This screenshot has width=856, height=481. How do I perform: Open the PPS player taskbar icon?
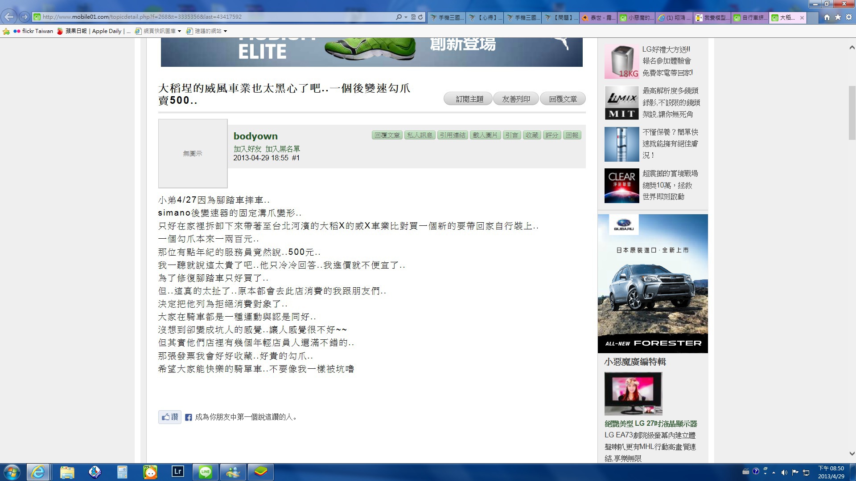(150, 472)
